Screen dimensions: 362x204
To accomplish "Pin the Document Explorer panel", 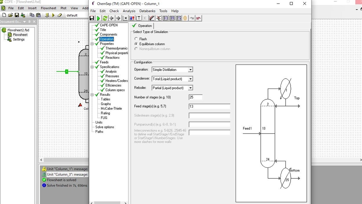I will point(29,22).
